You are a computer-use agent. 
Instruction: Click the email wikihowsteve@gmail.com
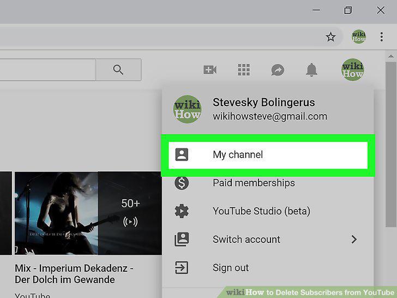(x=270, y=117)
